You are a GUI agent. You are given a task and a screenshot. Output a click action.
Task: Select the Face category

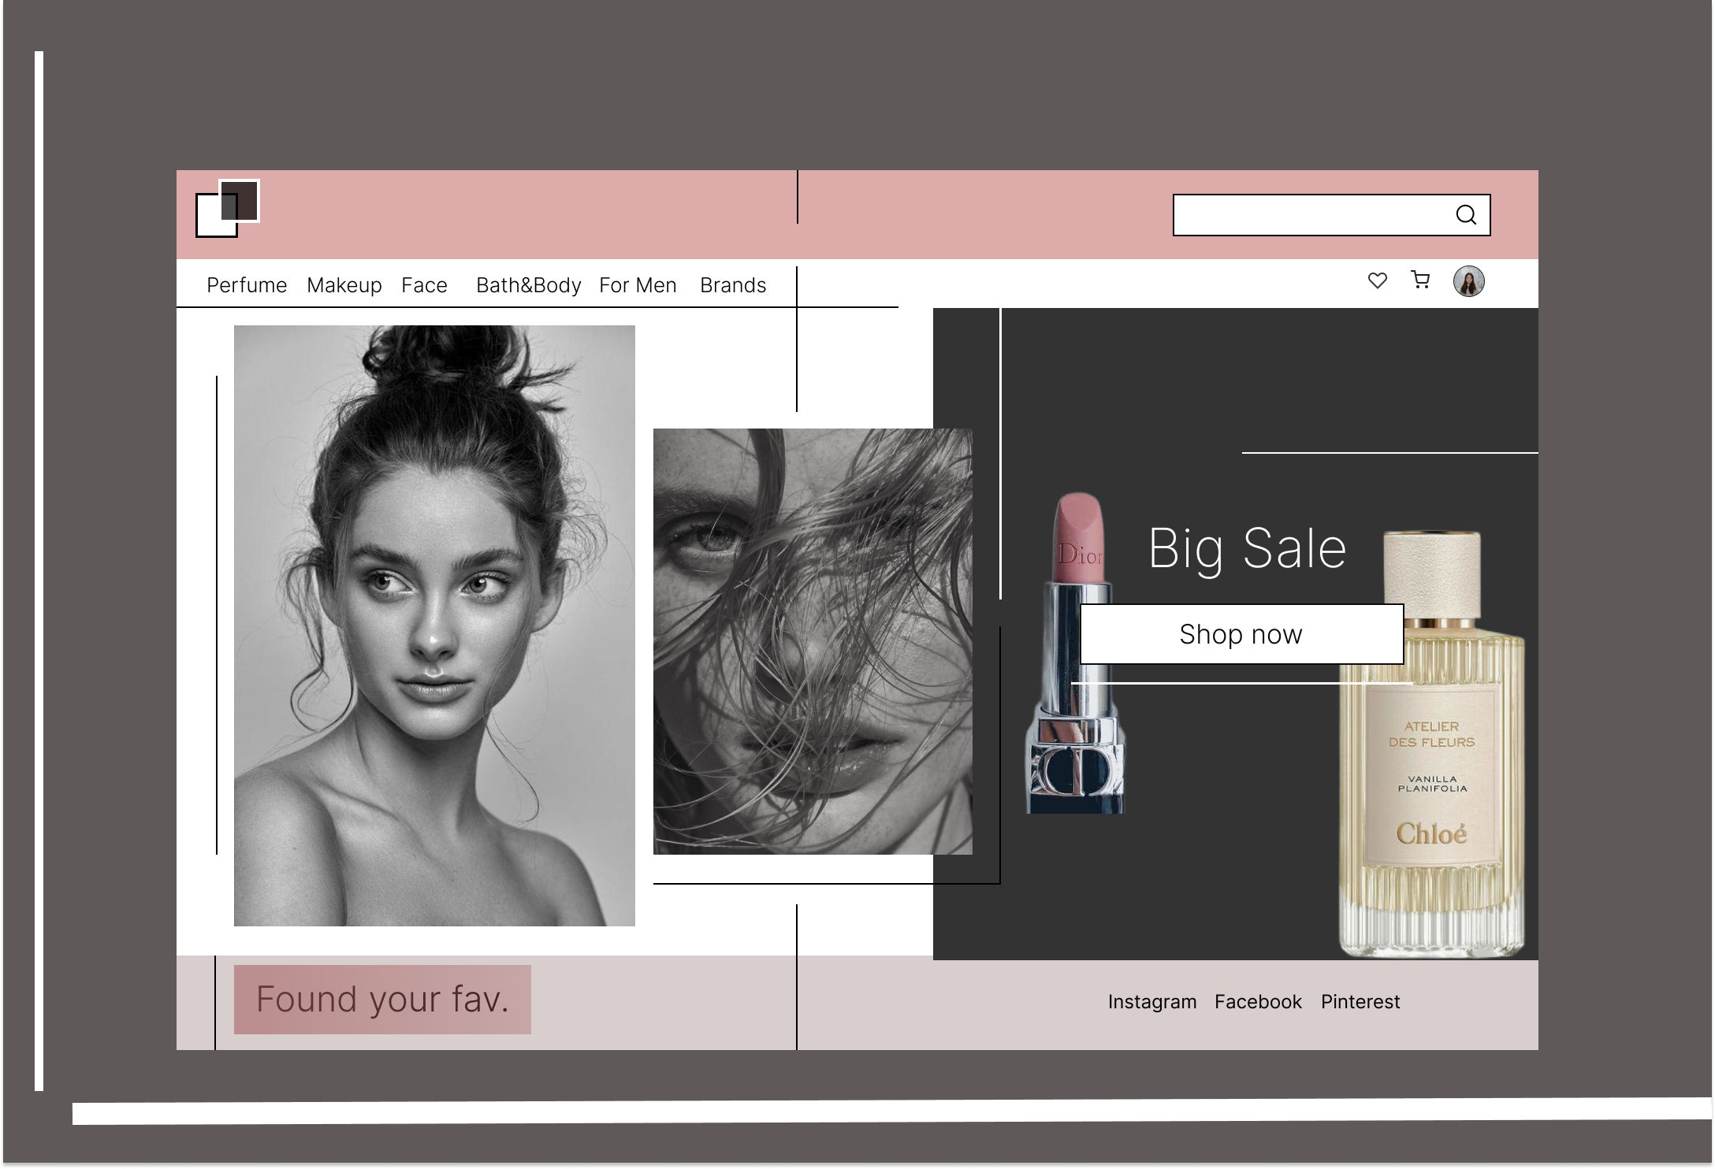pyautogui.click(x=424, y=285)
